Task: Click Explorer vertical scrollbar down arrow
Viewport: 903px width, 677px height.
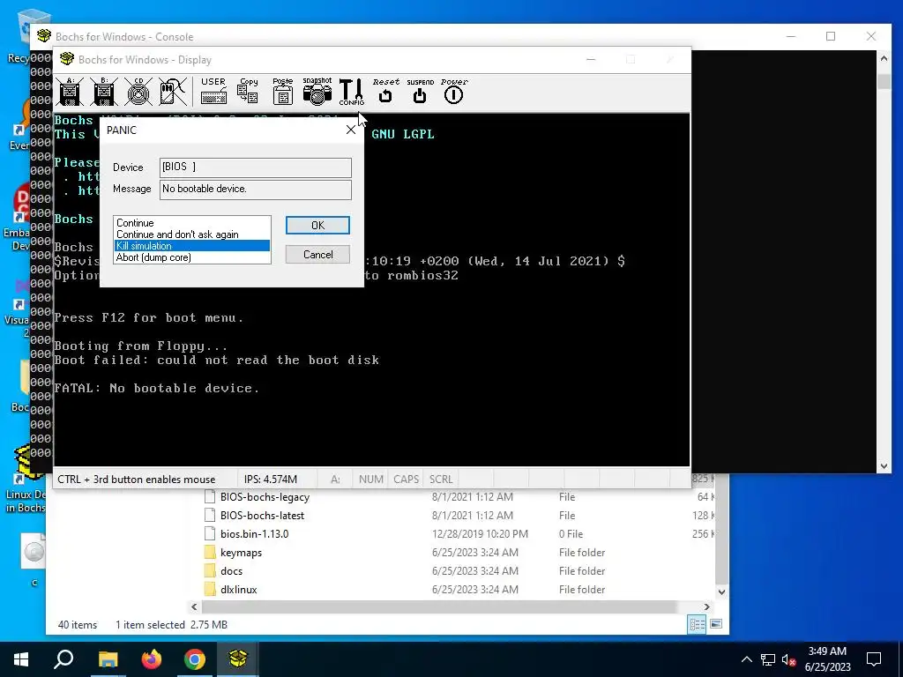Action: [721, 591]
